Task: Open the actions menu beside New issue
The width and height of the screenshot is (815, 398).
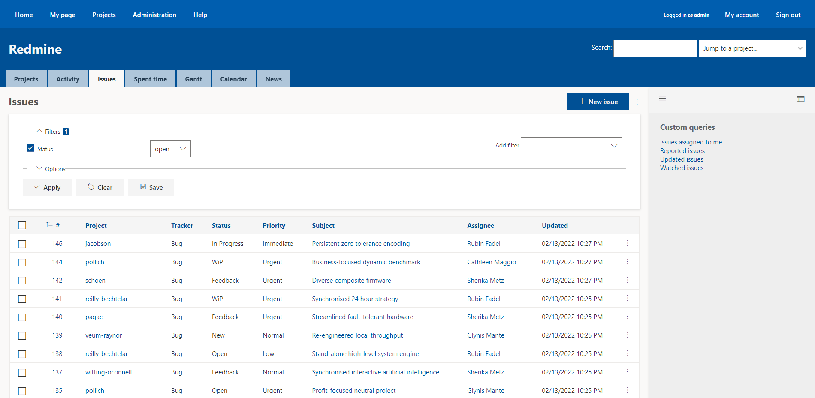Action: coord(637,102)
